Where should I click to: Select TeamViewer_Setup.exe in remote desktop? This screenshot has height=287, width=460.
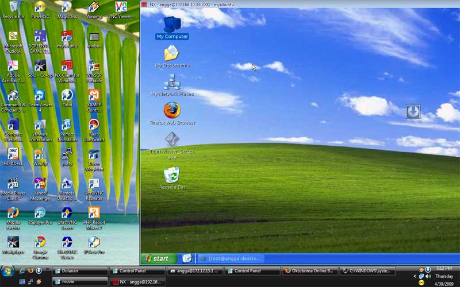pyautogui.click(x=172, y=146)
